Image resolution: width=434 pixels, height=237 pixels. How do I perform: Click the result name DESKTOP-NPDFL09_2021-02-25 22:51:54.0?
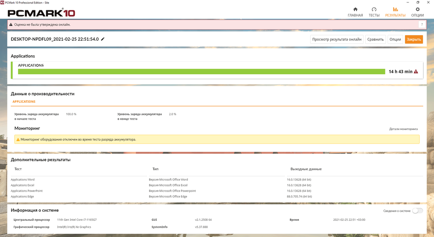point(55,39)
